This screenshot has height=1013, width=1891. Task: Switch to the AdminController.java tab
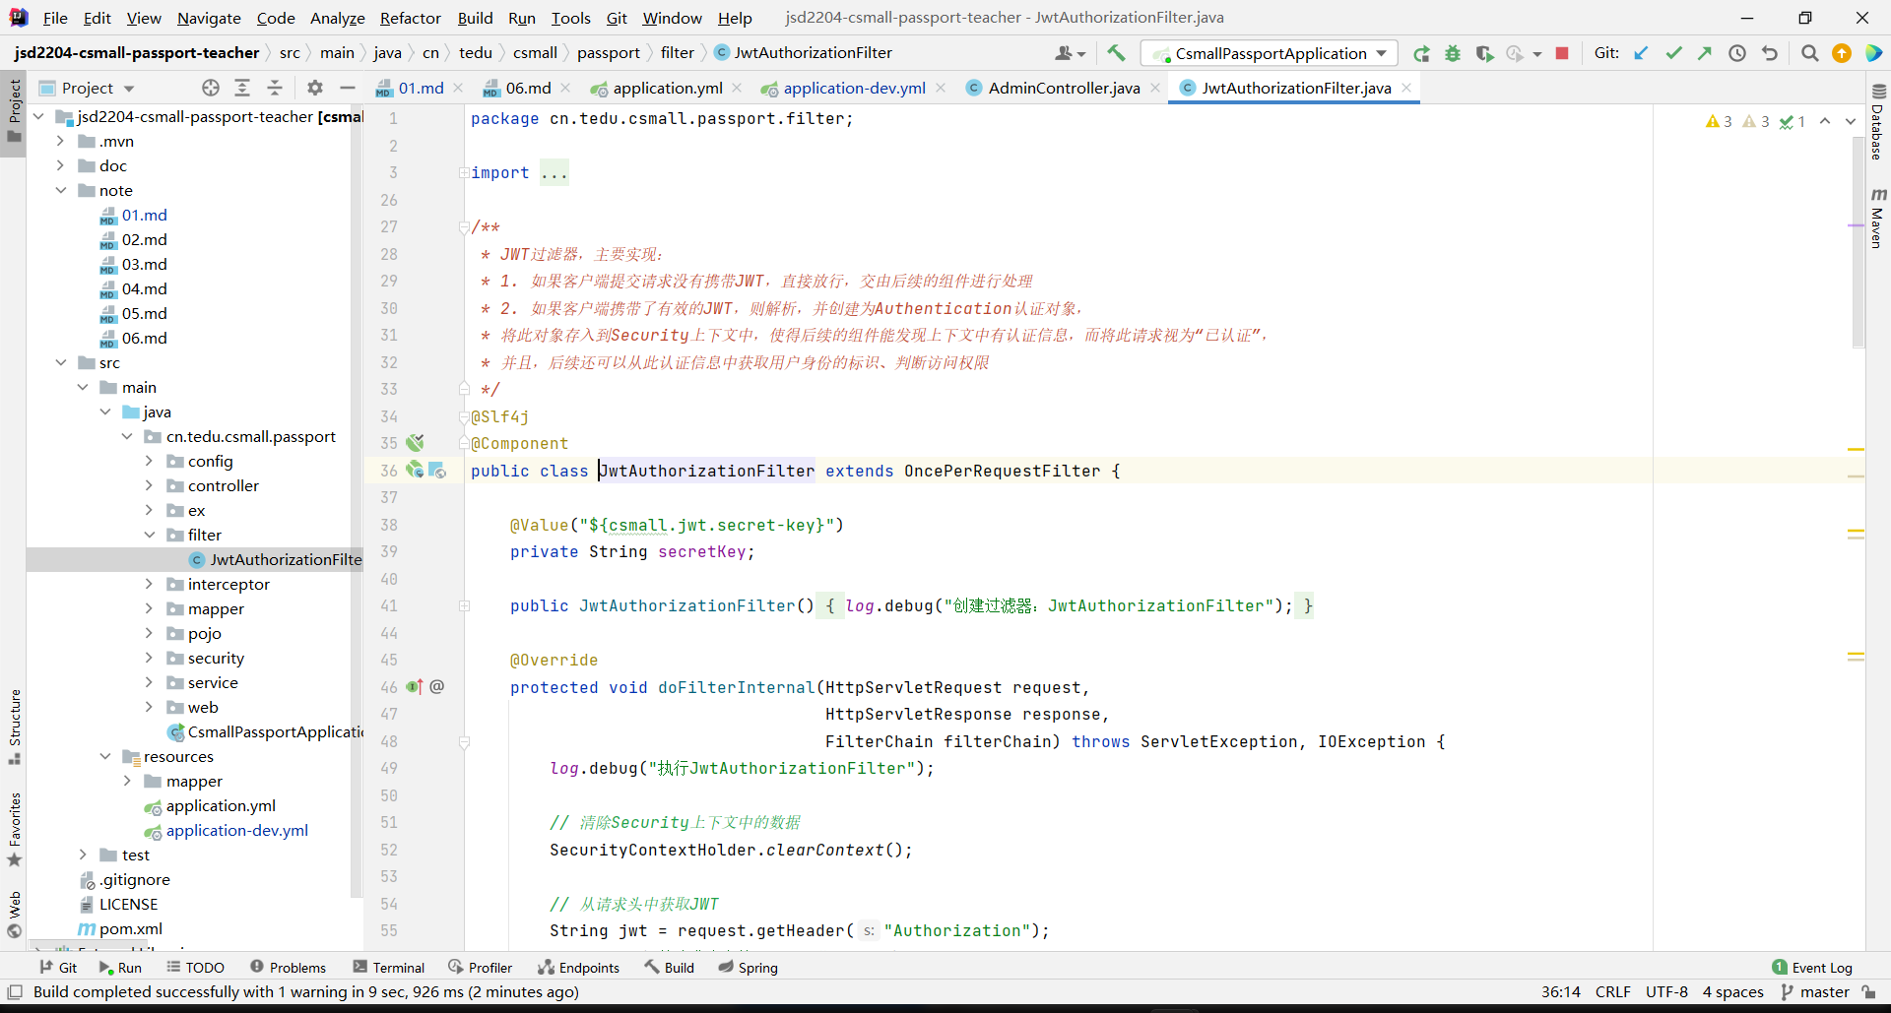pyautogui.click(x=1064, y=88)
